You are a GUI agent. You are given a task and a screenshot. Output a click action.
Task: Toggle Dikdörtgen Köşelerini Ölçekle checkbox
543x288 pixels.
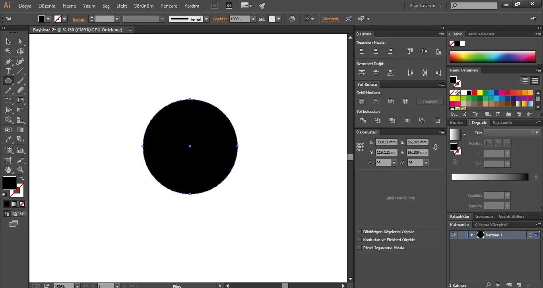[x=359, y=232]
